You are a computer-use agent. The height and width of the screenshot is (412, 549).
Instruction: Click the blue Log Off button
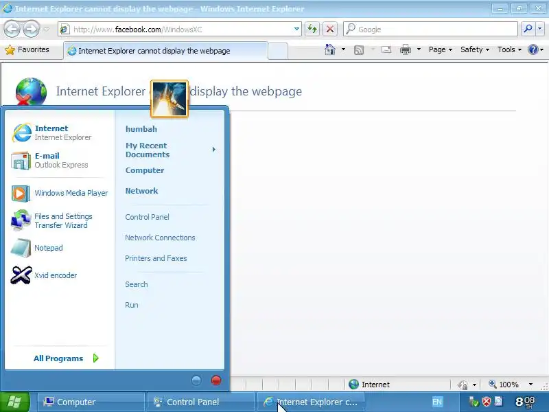click(196, 380)
